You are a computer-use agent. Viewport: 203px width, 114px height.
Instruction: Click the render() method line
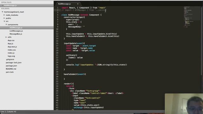(x=69, y=84)
